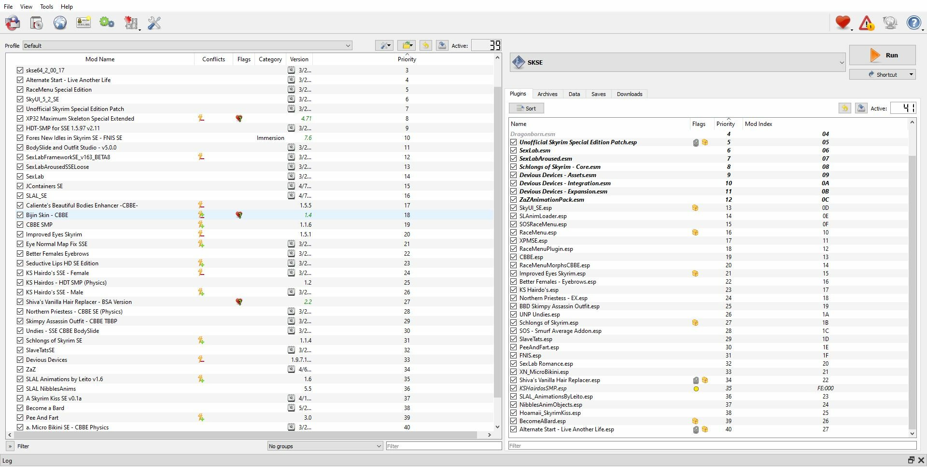Image resolution: width=927 pixels, height=467 pixels.
Task: Click the SKSE executable diamond icon
Action: pyautogui.click(x=519, y=62)
